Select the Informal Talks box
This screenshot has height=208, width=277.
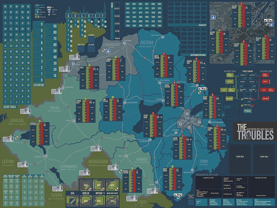pos(247,98)
